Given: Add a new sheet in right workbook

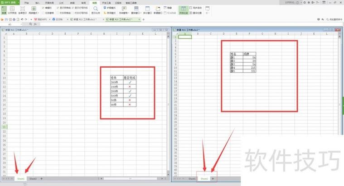Looking at the screenshot, I should click(213, 179).
